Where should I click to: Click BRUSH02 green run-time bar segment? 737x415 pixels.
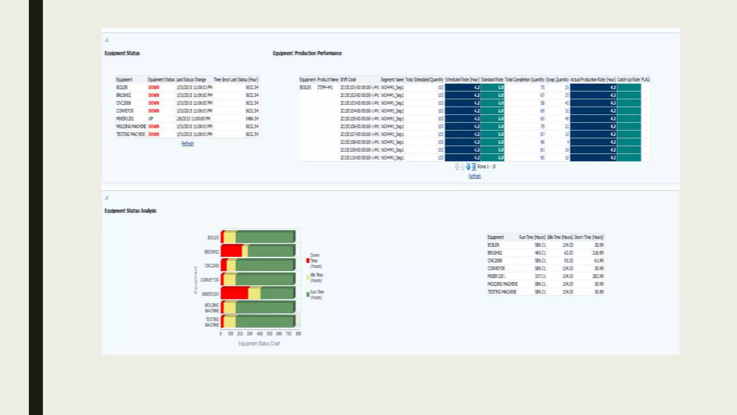tap(271, 251)
